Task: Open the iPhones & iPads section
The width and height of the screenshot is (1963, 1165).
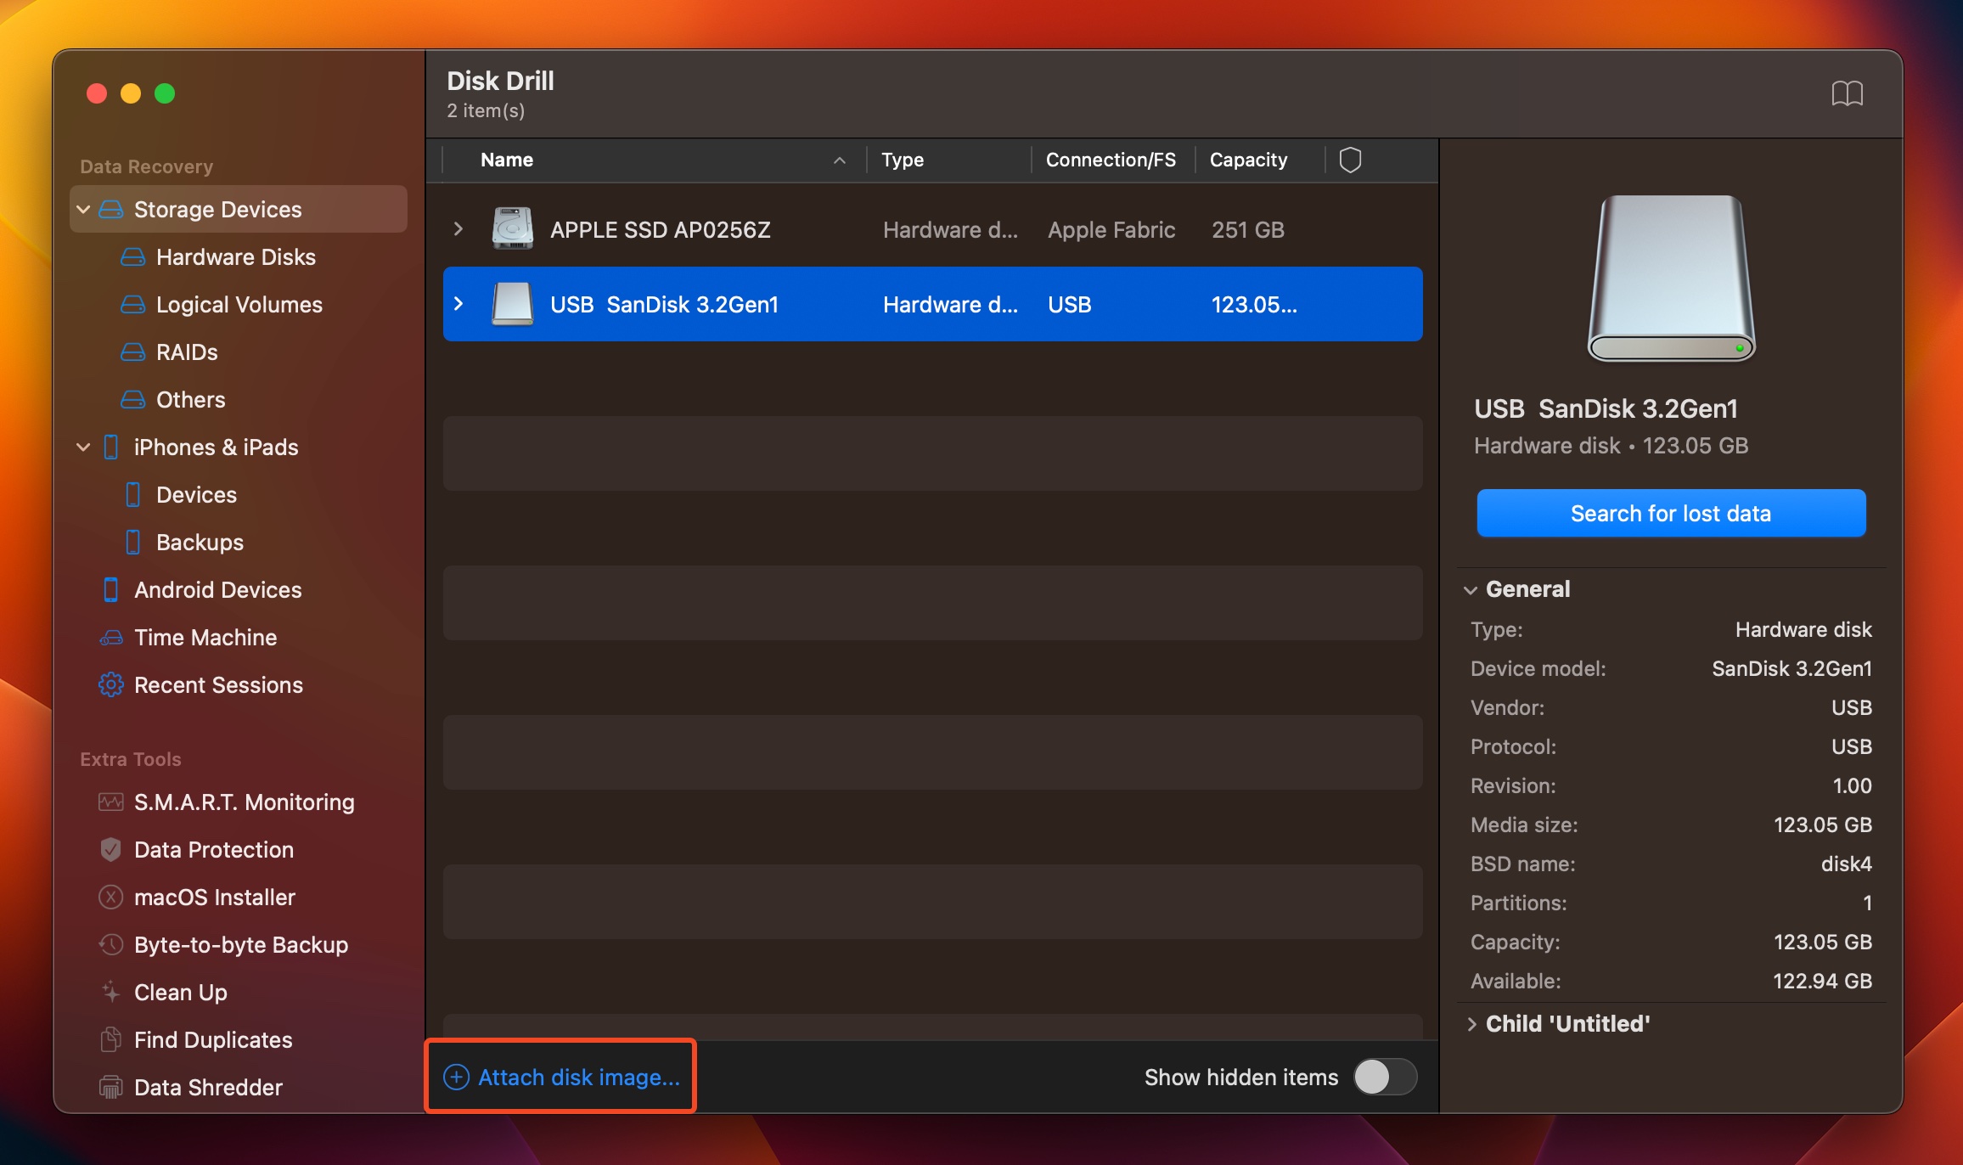Action: [217, 447]
